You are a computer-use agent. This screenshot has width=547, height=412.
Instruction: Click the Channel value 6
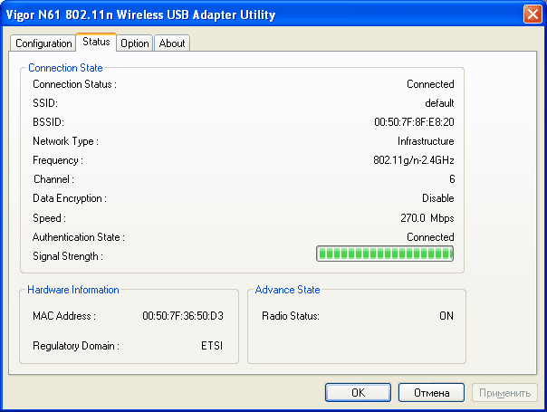click(452, 179)
